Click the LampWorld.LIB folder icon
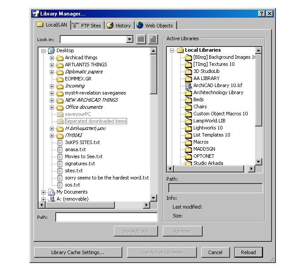The width and height of the screenshot is (301, 278). (x=188, y=121)
